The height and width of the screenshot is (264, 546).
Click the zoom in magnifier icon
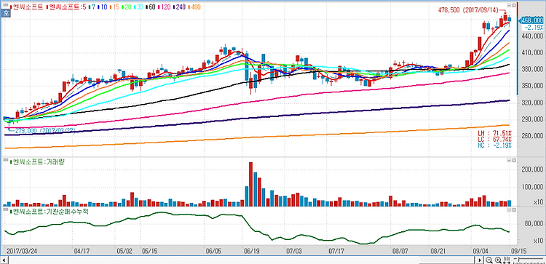[x=498, y=260]
